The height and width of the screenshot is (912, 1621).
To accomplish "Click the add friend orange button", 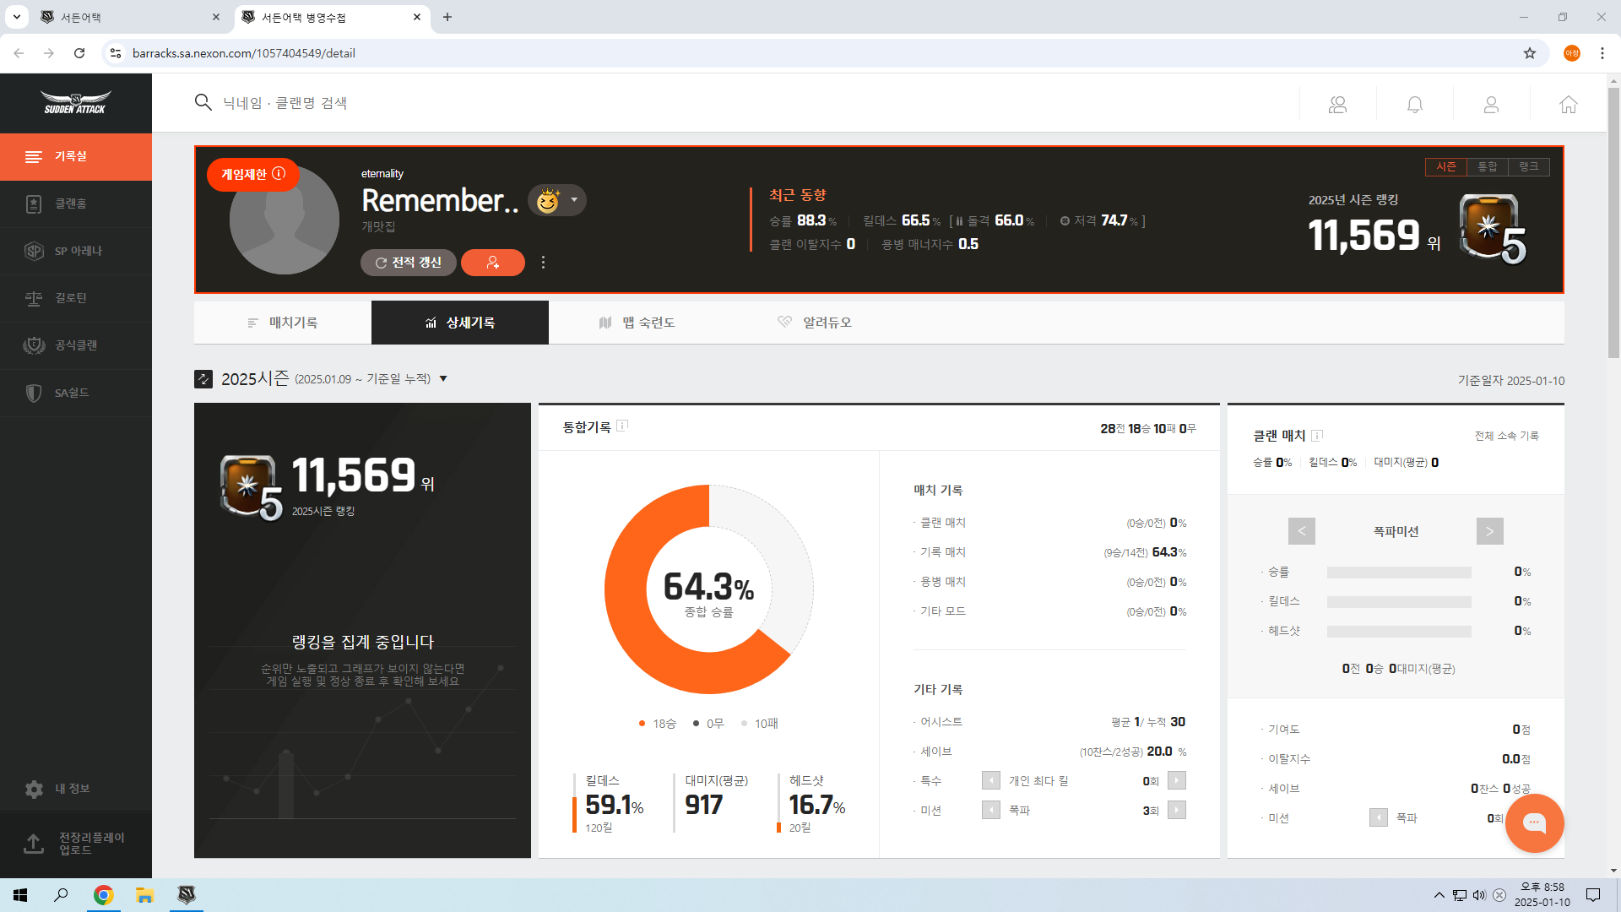I will [x=493, y=263].
